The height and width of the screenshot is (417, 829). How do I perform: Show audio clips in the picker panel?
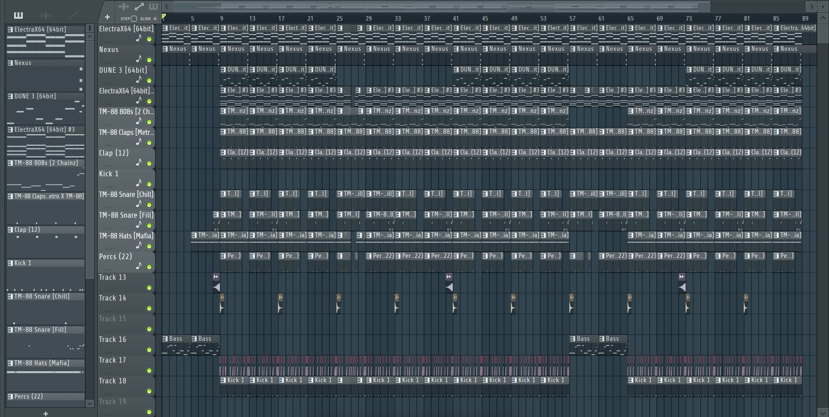[x=46, y=15]
